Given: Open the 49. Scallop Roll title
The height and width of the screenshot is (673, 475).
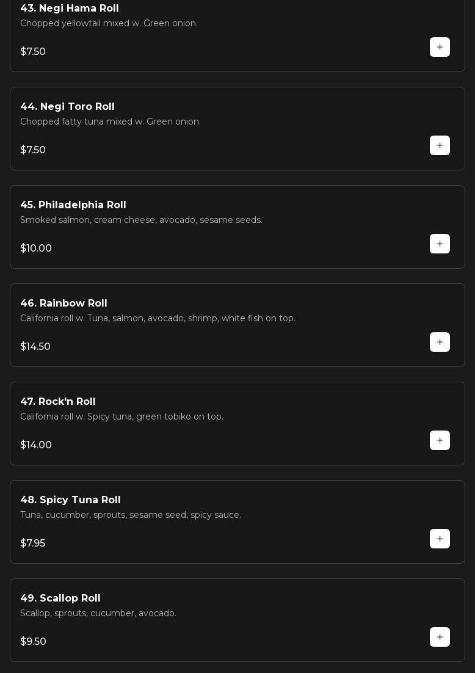Looking at the screenshot, I should pyautogui.click(x=60, y=598).
